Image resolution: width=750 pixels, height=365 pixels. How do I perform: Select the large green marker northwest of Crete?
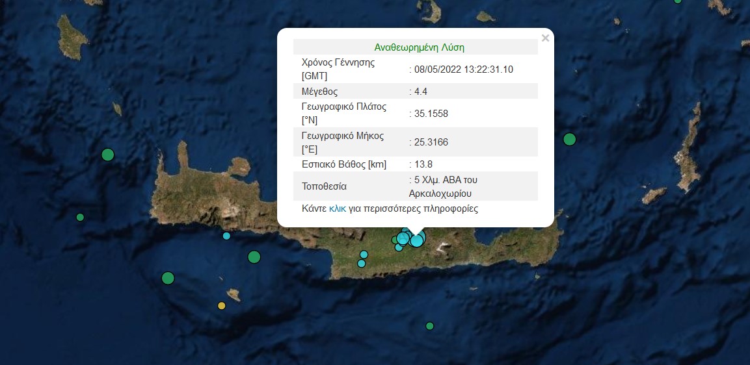tap(108, 155)
